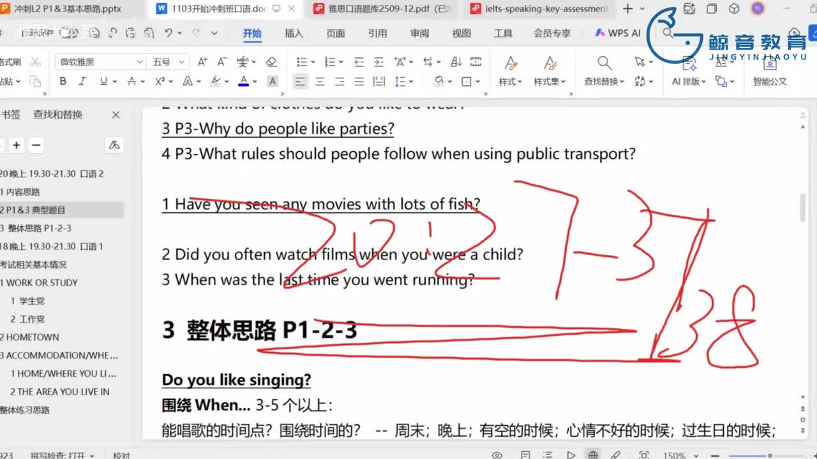Viewport: 817px width, 459px height.
Task: Click the distributed alignment icon
Action: [379, 82]
